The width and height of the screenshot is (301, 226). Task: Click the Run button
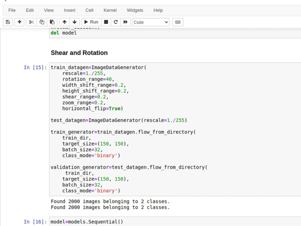(x=91, y=22)
